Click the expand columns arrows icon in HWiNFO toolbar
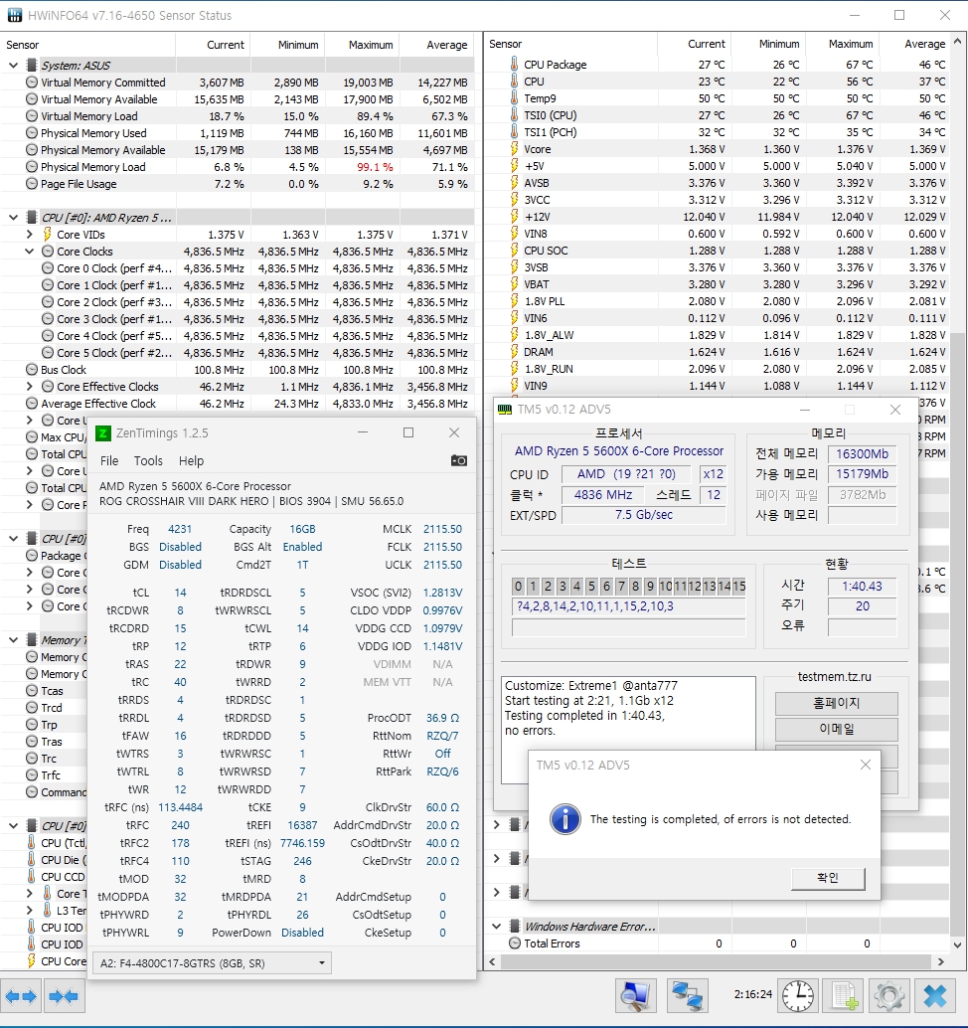 (x=21, y=996)
